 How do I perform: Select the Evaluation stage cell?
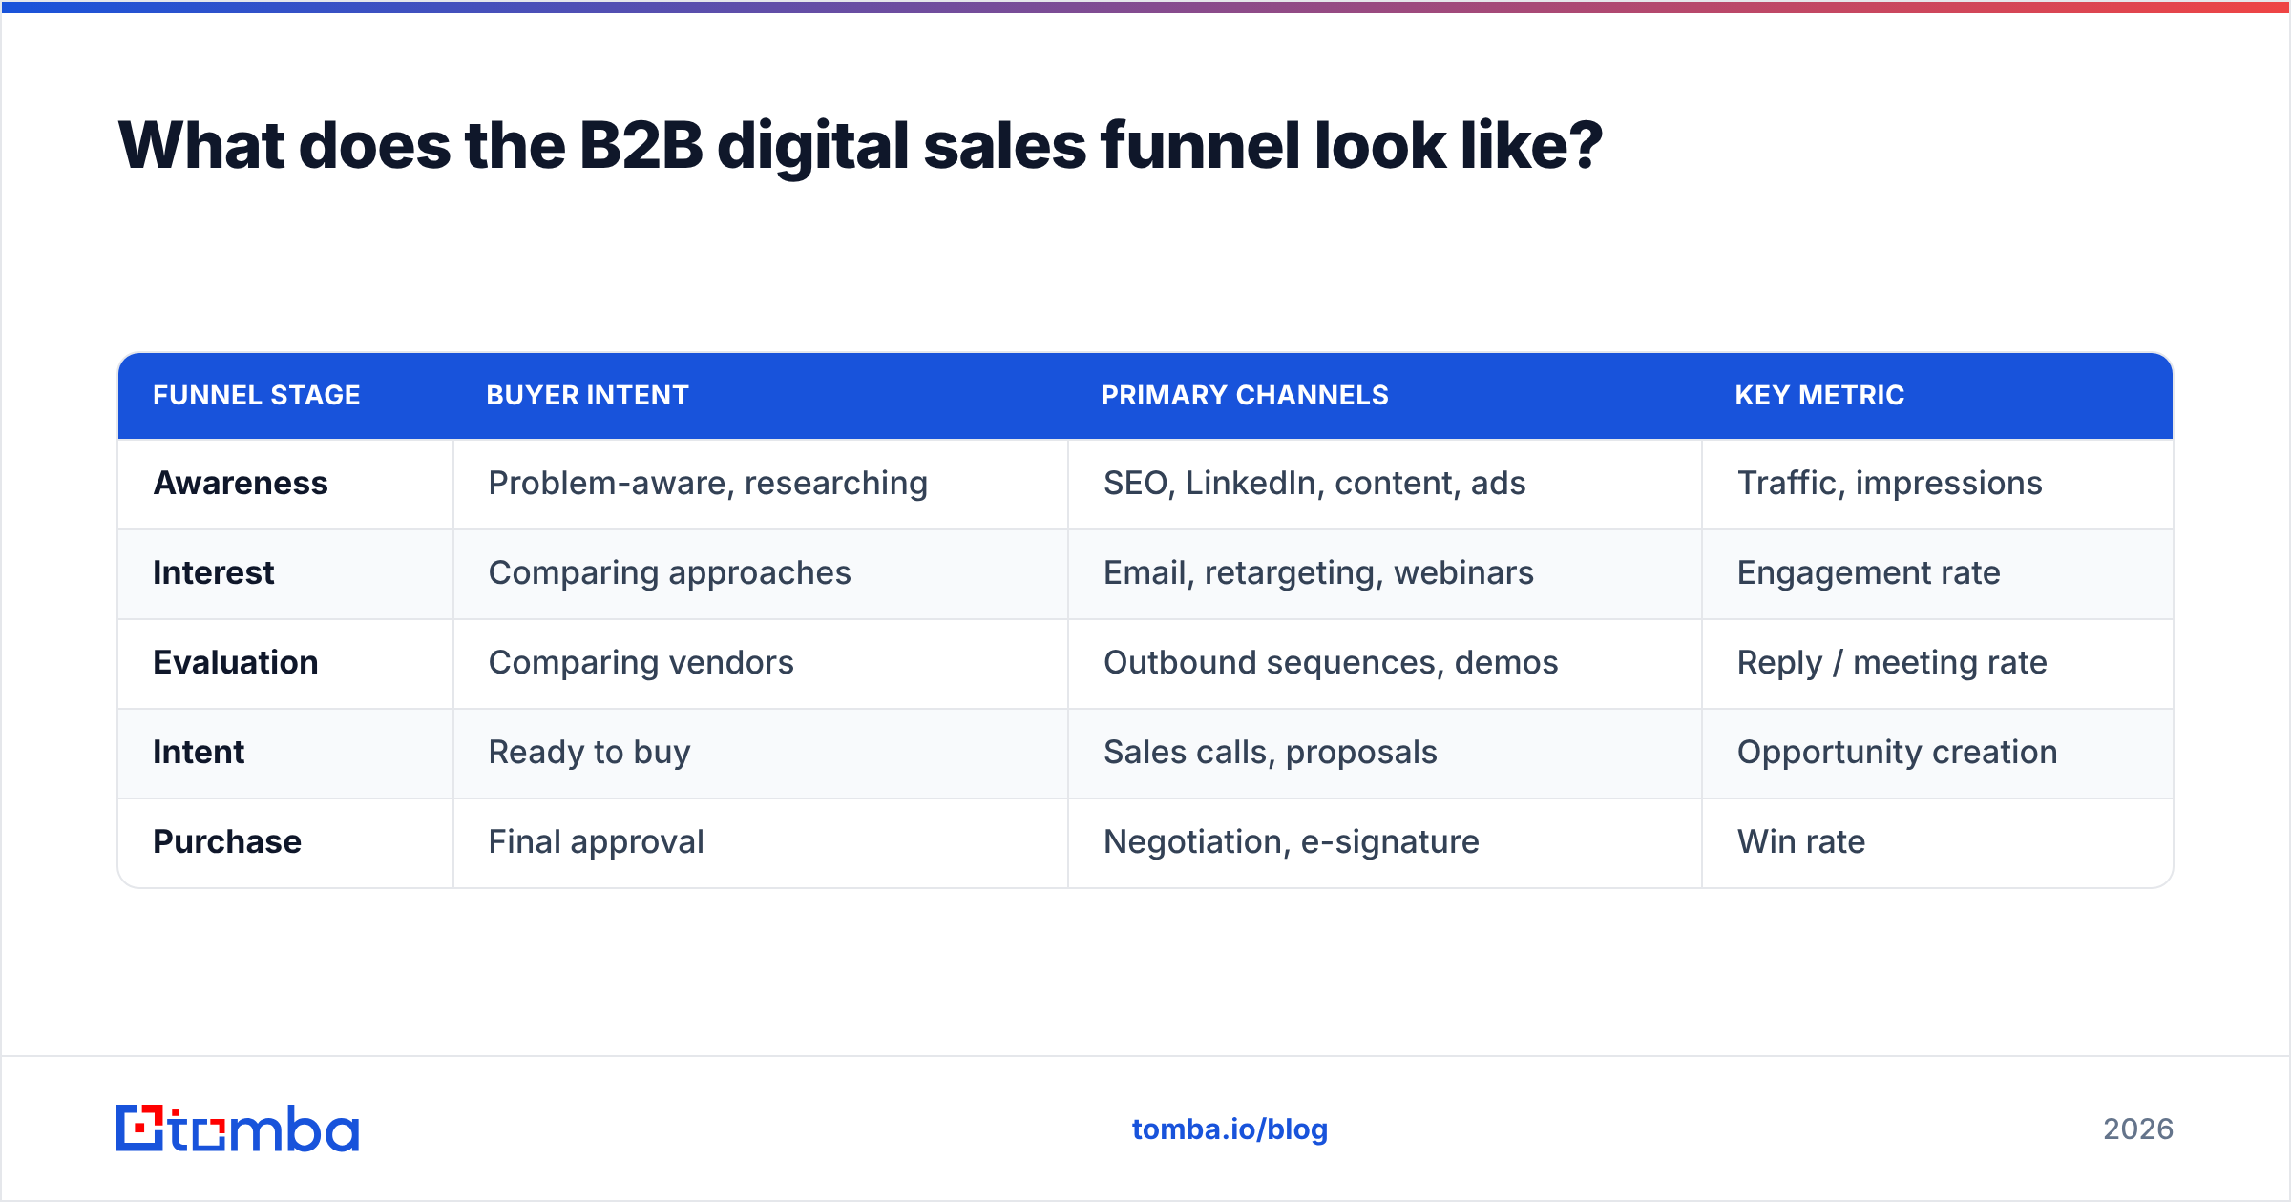(285, 663)
